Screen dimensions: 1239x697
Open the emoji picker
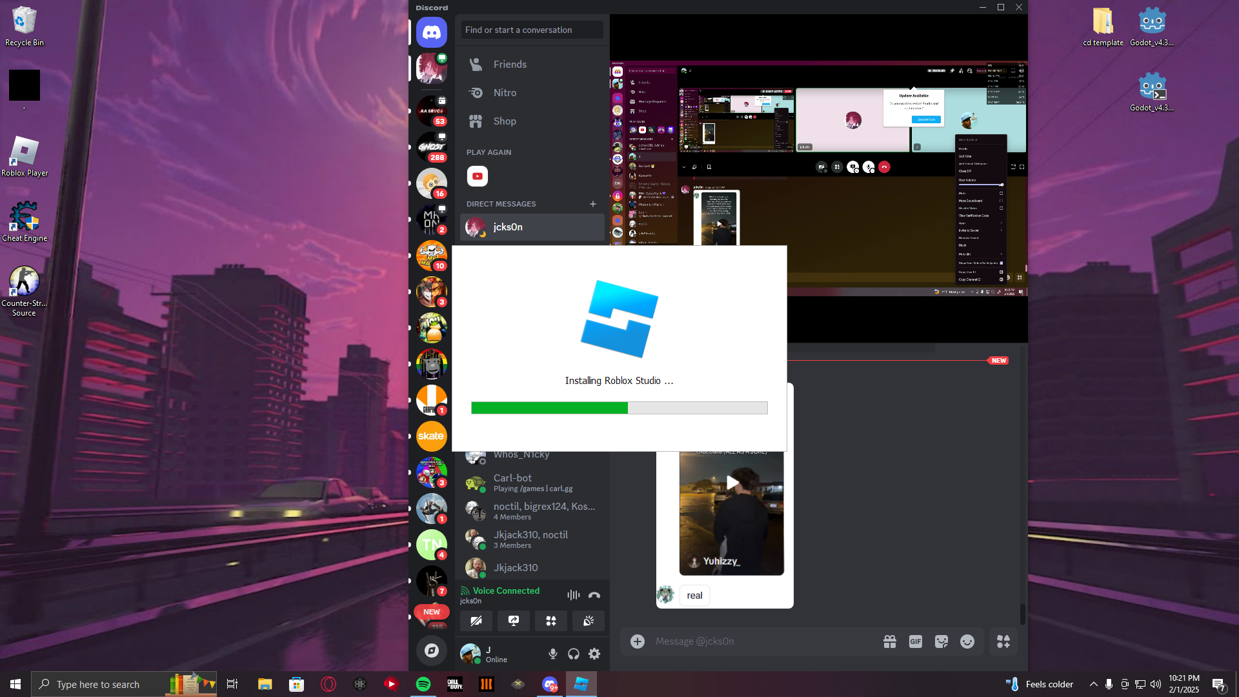[967, 641]
